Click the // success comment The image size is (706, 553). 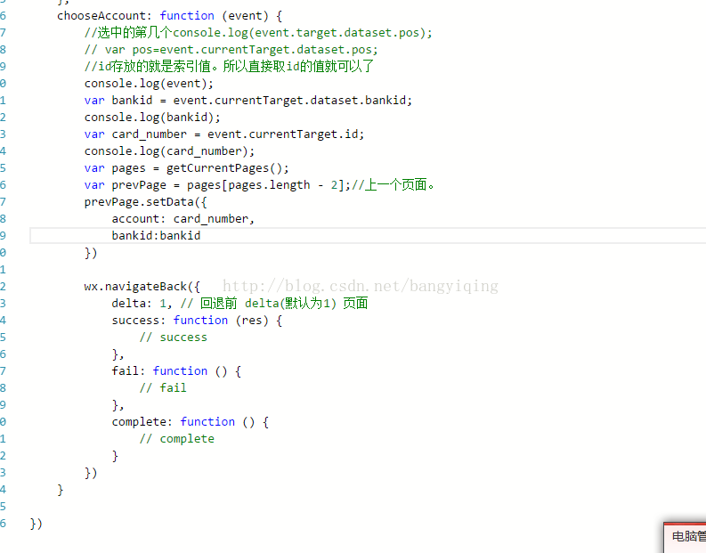coord(173,337)
